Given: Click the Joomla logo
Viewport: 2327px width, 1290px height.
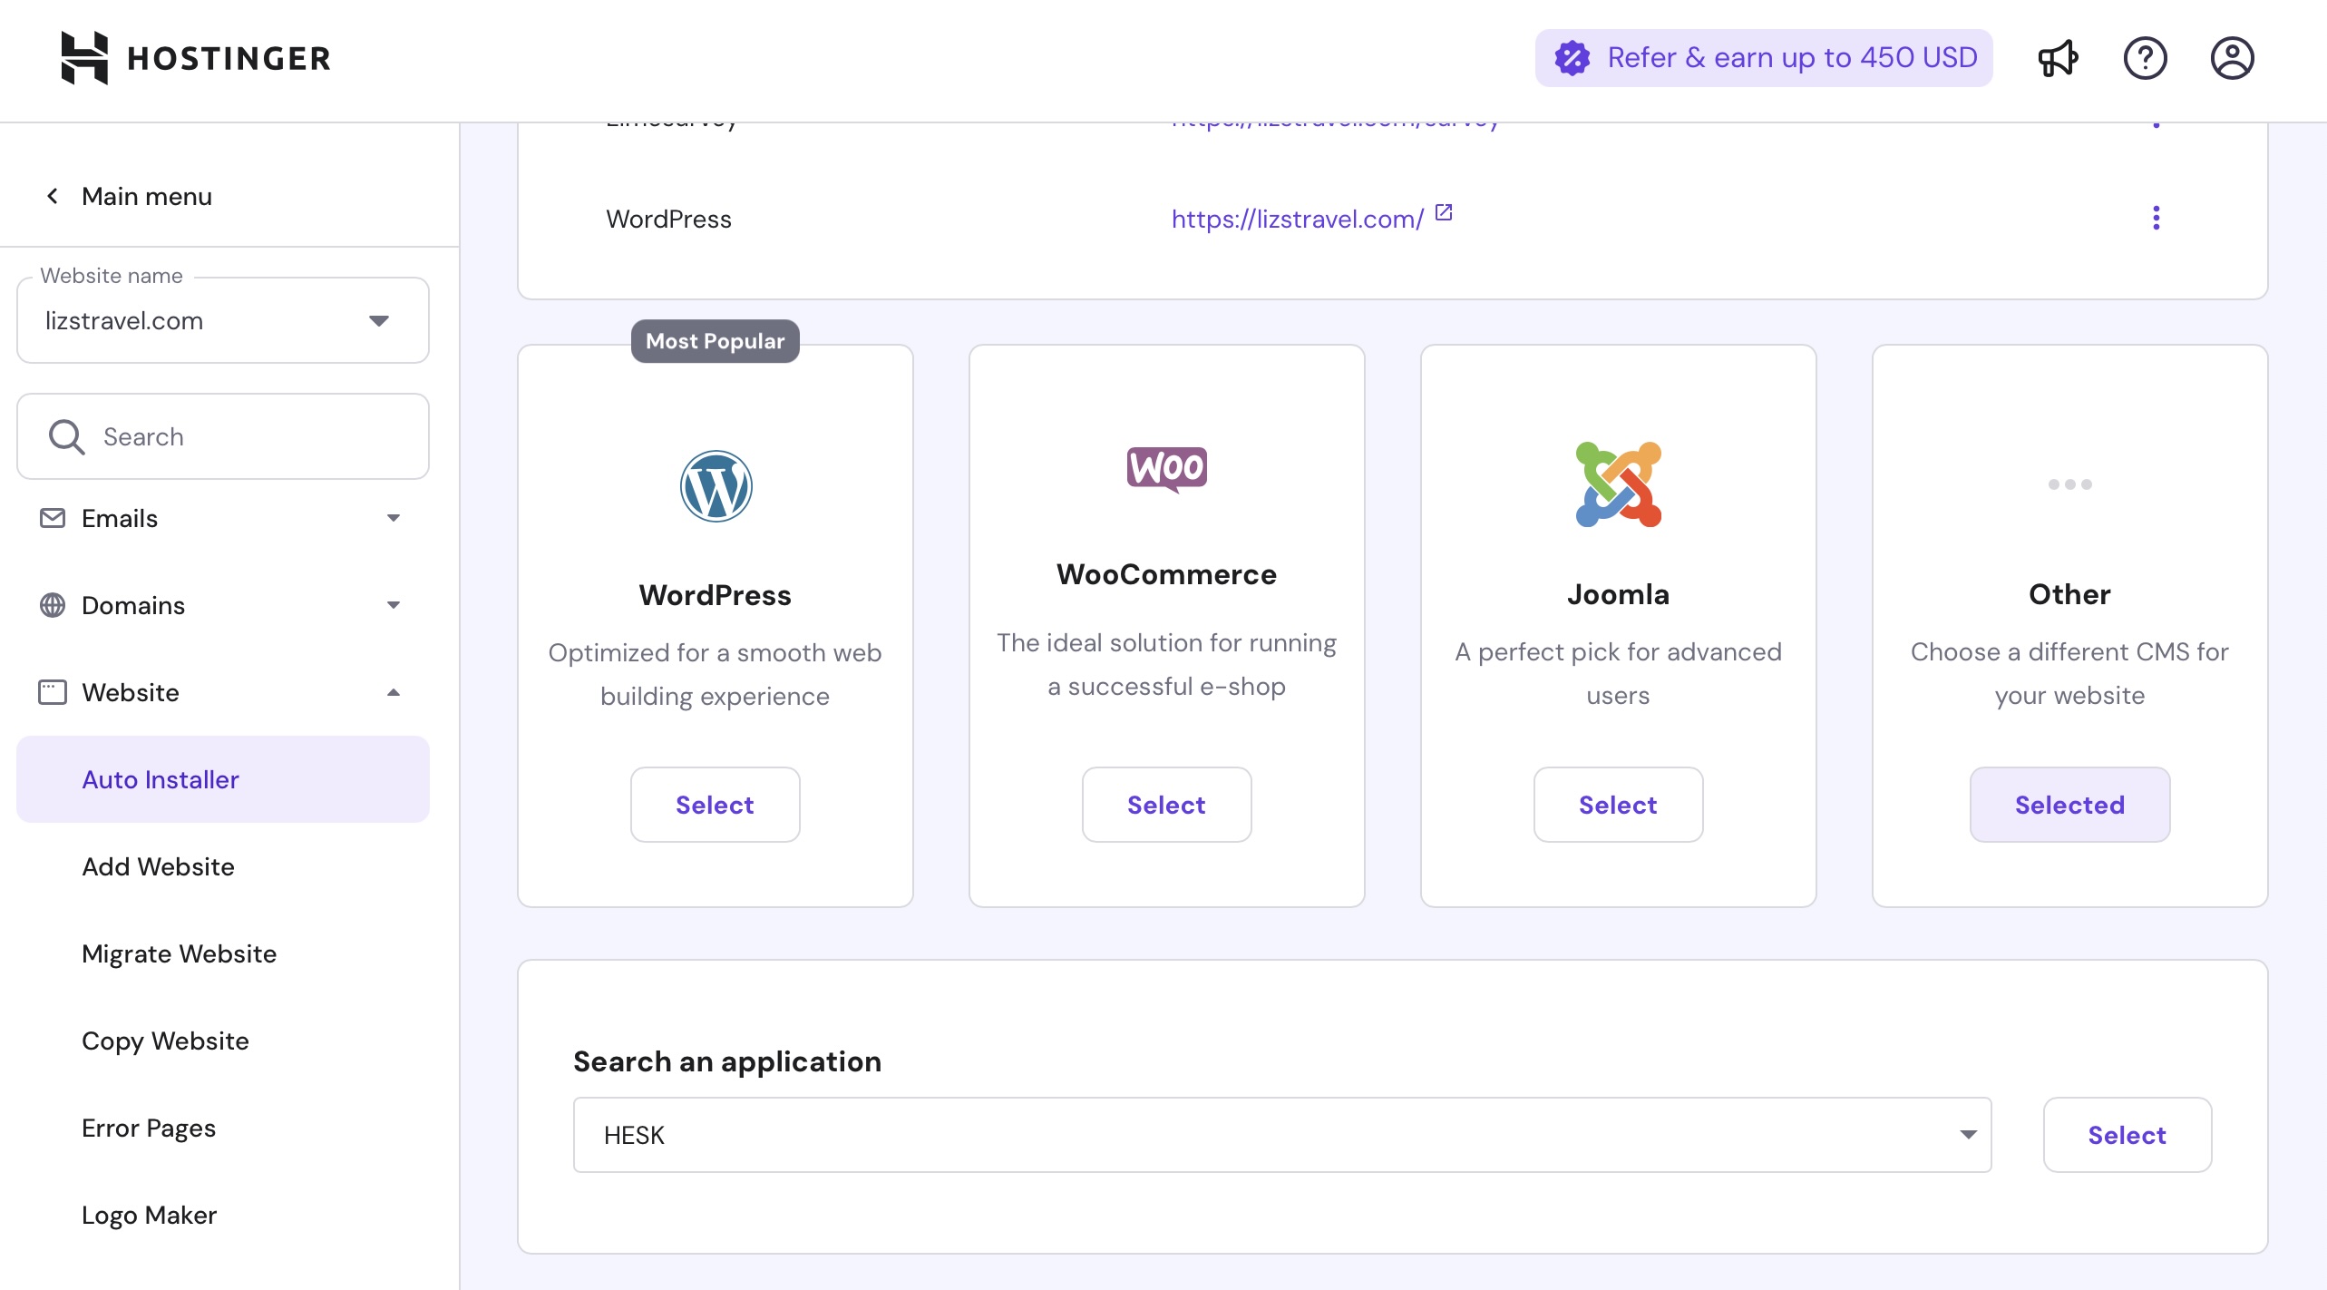Looking at the screenshot, I should [1618, 484].
